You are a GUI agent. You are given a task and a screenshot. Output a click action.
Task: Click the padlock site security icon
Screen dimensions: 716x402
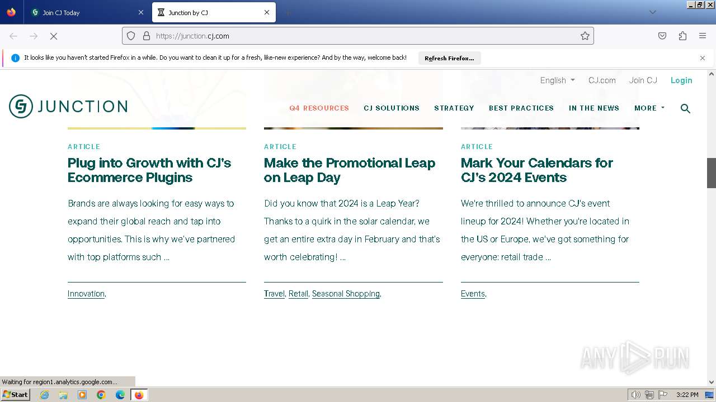click(147, 36)
